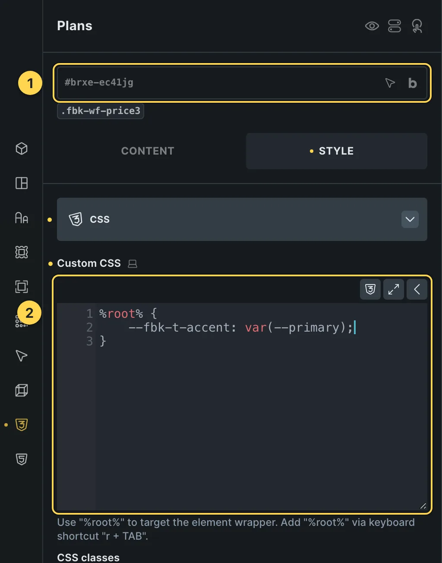Image resolution: width=442 pixels, height=563 pixels.
Task: Open the Typography 'Aa' sidebar icon
Action: click(22, 218)
